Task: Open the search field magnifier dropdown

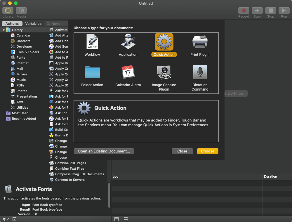Action: (49, 24)
